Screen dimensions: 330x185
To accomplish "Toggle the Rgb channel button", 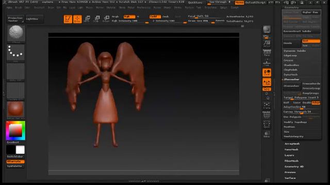I will [129, 16].
